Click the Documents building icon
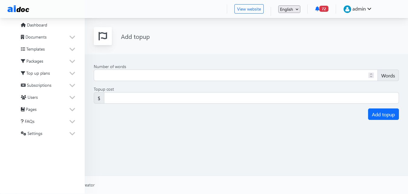The height and width of the screenshot is (194, 408). (22, 37)
